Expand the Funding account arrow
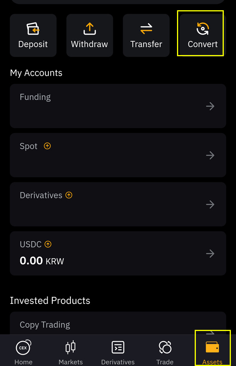 pos(210,106)
